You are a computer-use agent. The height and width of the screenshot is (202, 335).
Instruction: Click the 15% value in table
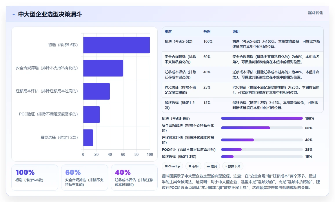click(x=207, y=103)
